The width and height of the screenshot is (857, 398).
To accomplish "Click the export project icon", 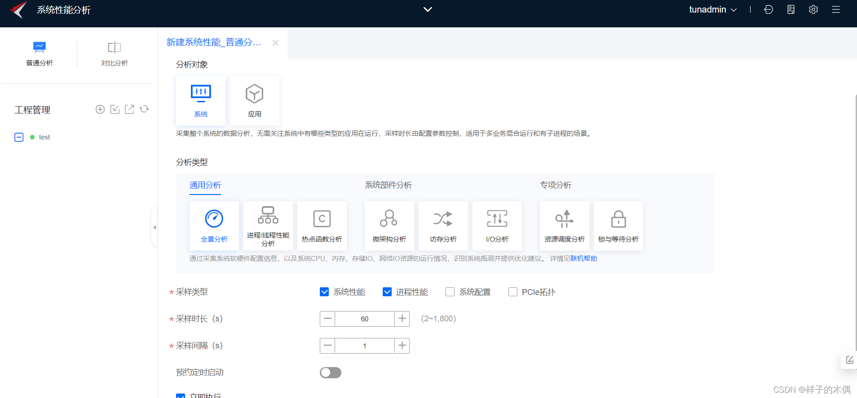I will point(129,109).
